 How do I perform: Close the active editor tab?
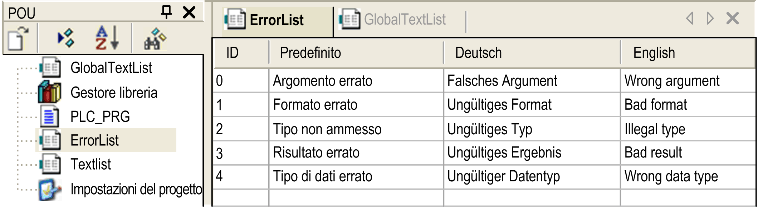pyautogui.click(x=733, y=18)
